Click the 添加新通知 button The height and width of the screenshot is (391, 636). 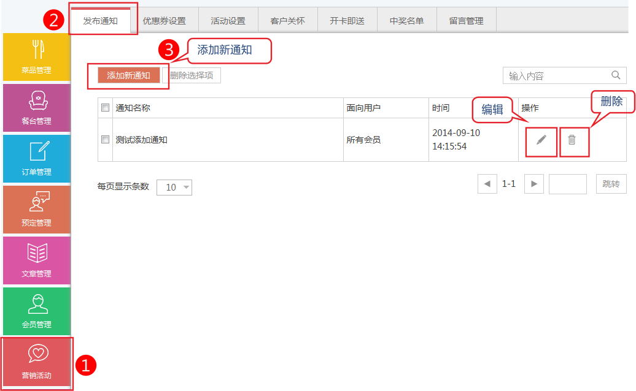point(128,75)
